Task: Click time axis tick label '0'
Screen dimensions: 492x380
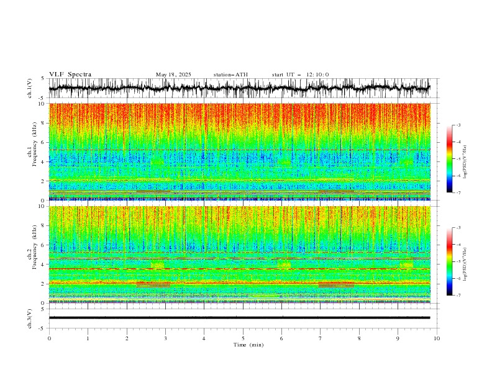Action: (49, 338)
